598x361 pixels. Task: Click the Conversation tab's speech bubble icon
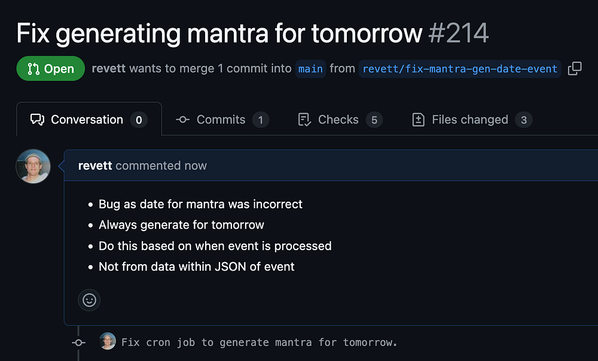point(37,120)
